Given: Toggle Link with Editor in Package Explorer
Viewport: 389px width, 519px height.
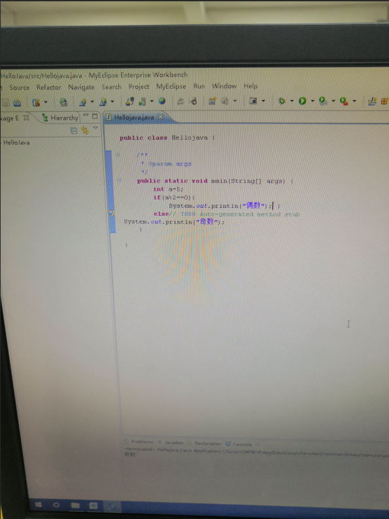Looking at the screenshot, I should pos(85,131).
